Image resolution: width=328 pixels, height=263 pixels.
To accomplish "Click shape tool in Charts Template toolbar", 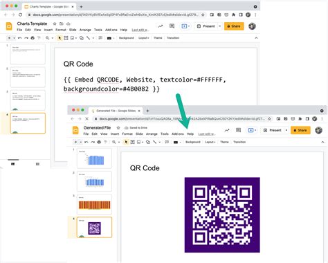I will click(82, 38).
